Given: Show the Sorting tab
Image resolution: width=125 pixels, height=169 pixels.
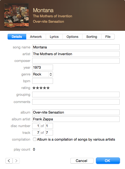Looking at the screenshot, I should click(x=92, y=37).
